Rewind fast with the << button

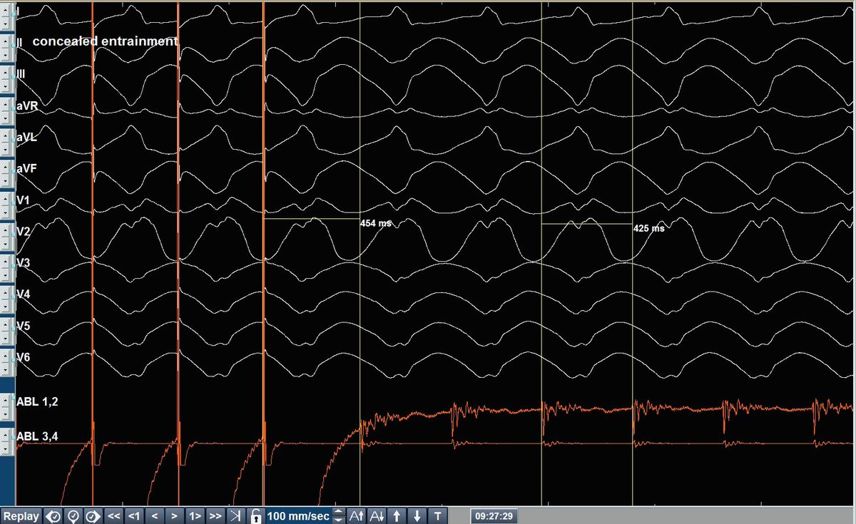(113, 516)
